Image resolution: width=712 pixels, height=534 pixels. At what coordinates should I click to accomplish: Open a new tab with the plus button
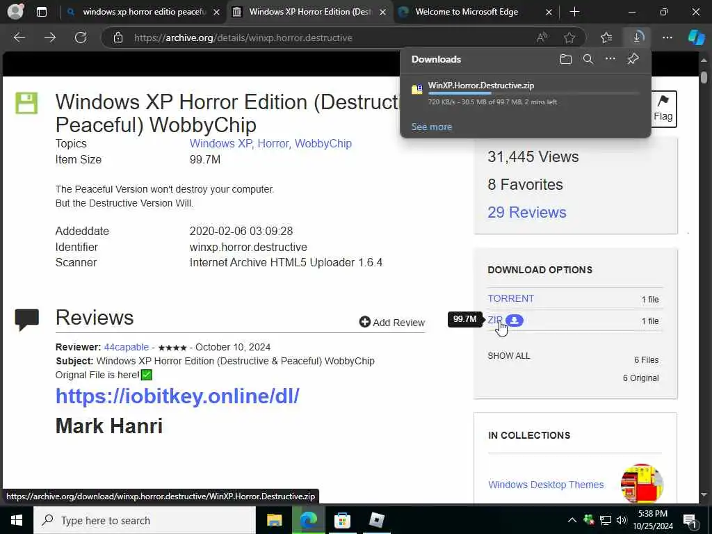click(574, 12)
